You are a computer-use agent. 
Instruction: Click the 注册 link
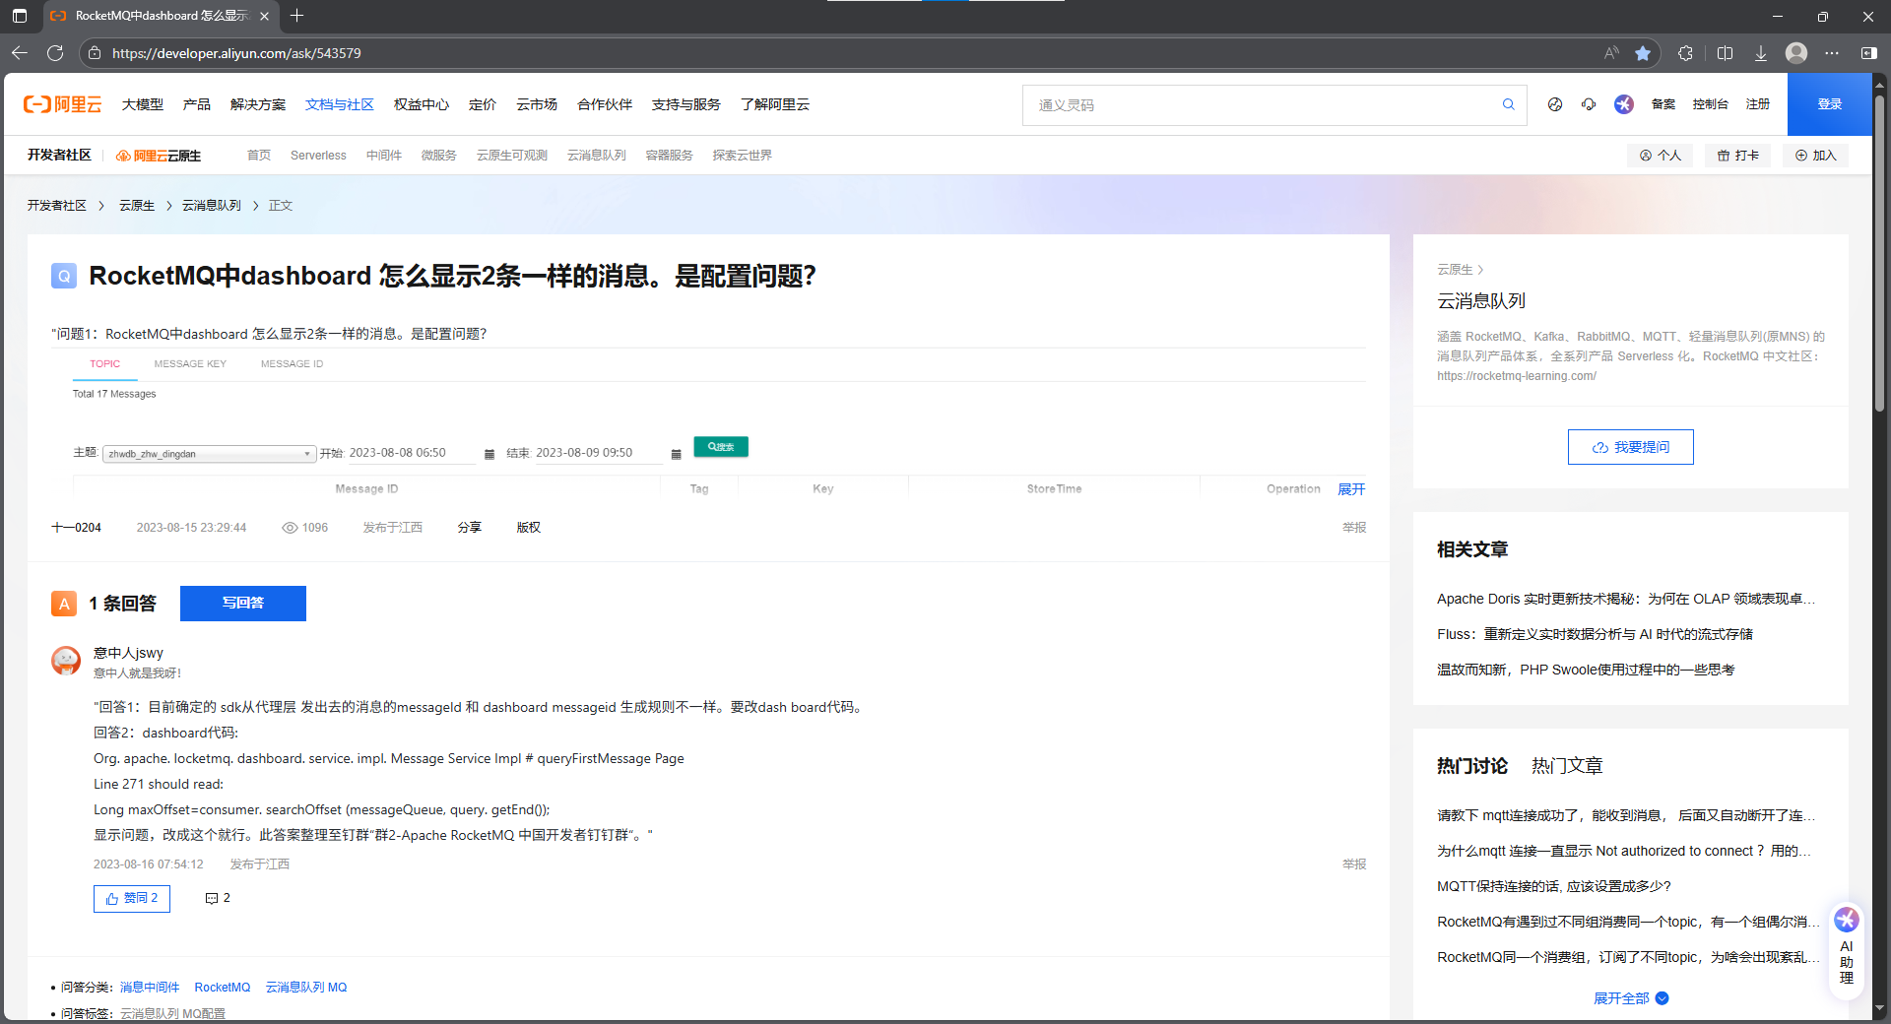pos(1758,104)
